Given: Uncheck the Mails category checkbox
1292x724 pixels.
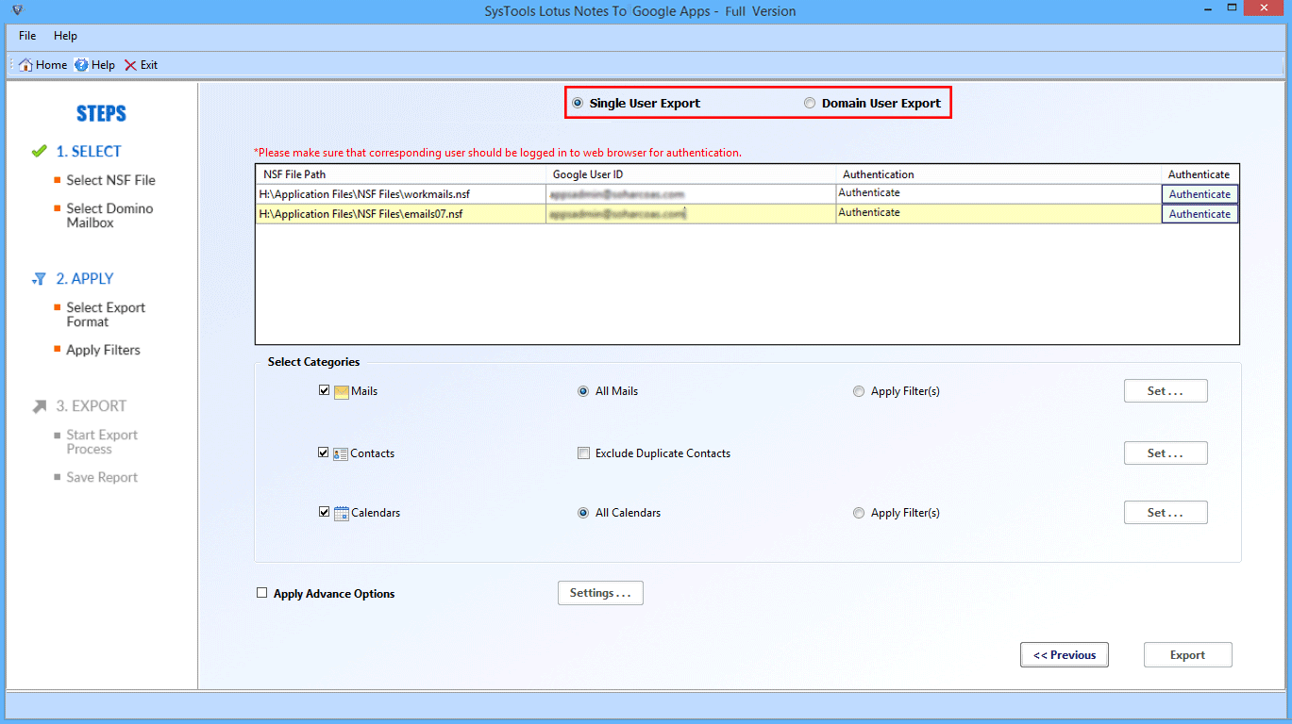Looking at the screenshot, I should (x=324, y=390).
